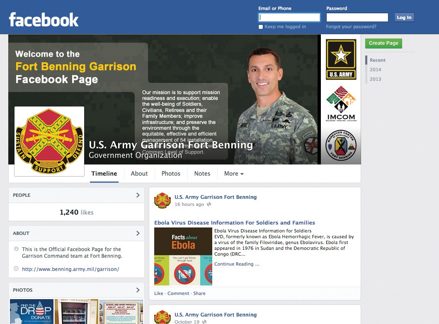Open the Photos tab
This screenshot has width=439, height=324.
(x=171, y=174)
